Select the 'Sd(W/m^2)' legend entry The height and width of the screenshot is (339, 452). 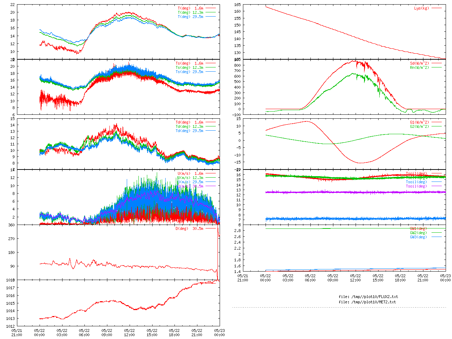click(x=420, y=64)
